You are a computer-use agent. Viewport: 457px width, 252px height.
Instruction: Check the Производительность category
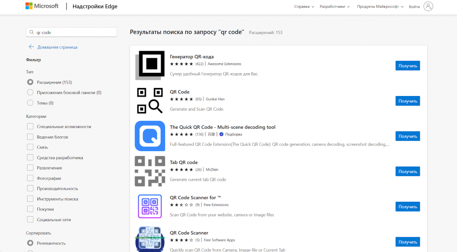30,189
